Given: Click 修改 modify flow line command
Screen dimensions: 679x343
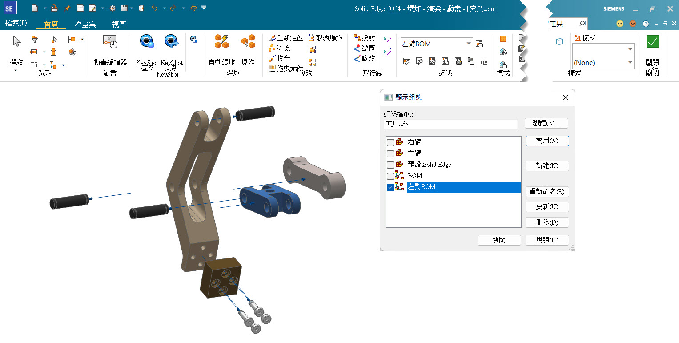Looking at the screenshot, I should (364, 58).
